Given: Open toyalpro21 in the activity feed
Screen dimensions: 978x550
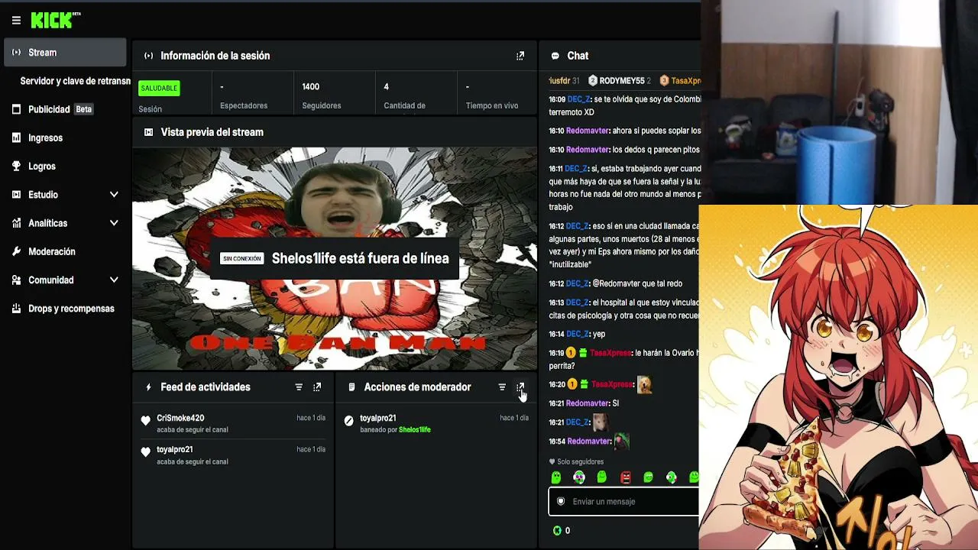Looking at the screenshot, I should 175,450.
